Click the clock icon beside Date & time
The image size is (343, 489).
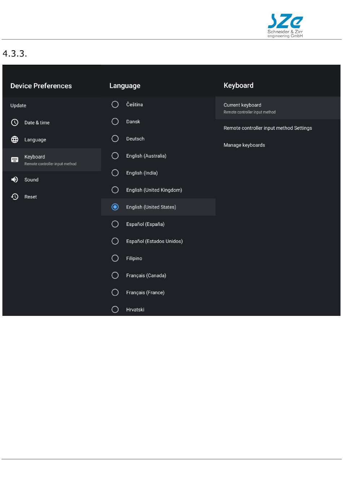point(15,123)
